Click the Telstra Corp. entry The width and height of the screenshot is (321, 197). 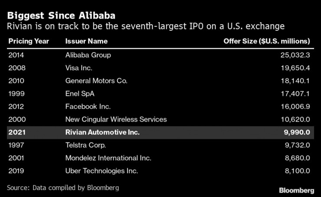[x=85, y=145]
